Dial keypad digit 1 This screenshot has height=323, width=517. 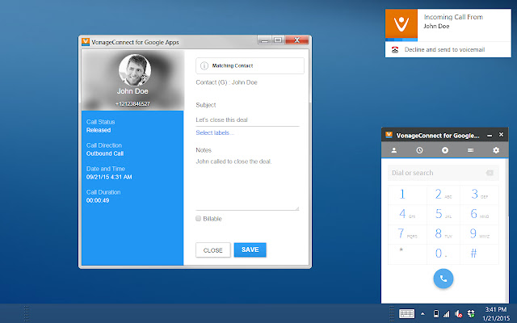click(x=407, y=195)
